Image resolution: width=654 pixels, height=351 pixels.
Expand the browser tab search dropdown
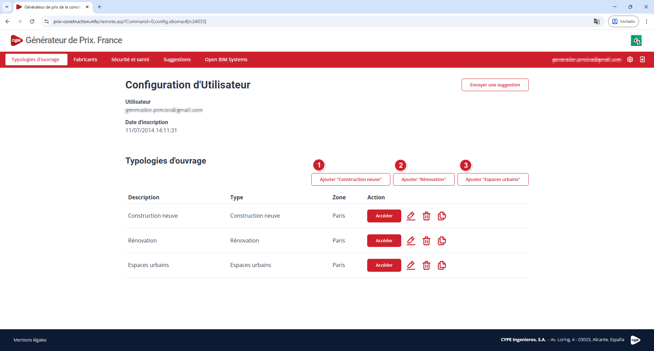7,7
